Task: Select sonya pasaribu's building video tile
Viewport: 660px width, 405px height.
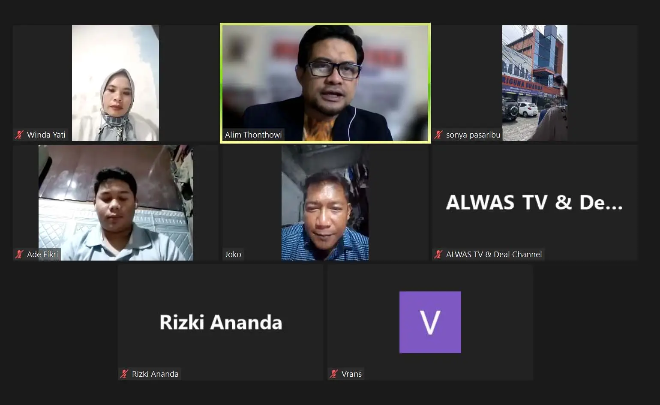Action: point(535,83)
